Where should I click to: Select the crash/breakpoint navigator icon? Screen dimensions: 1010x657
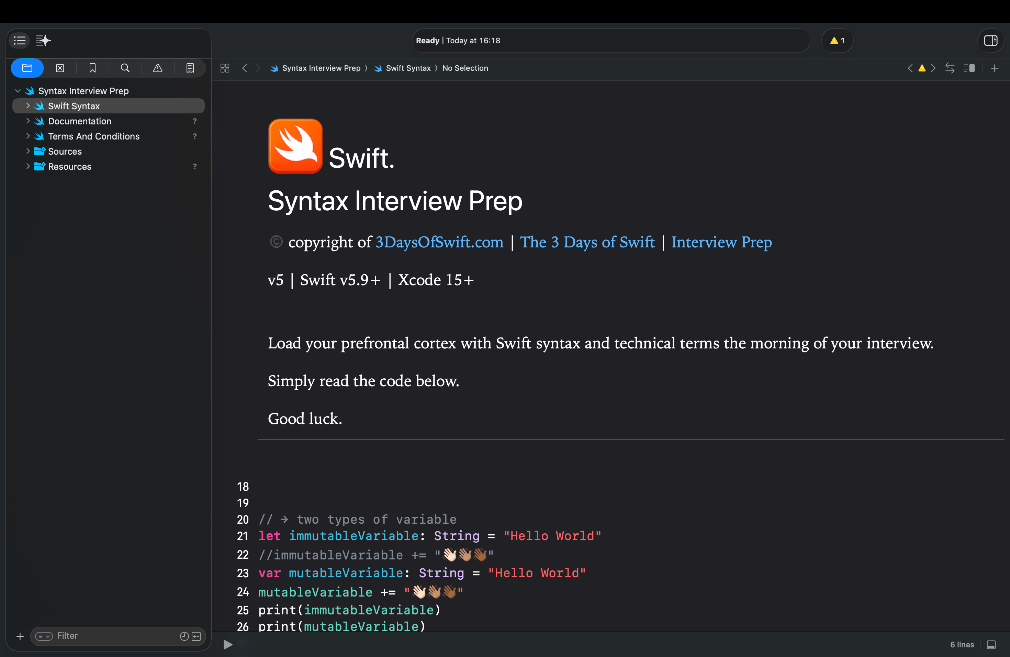pos(60,68)
